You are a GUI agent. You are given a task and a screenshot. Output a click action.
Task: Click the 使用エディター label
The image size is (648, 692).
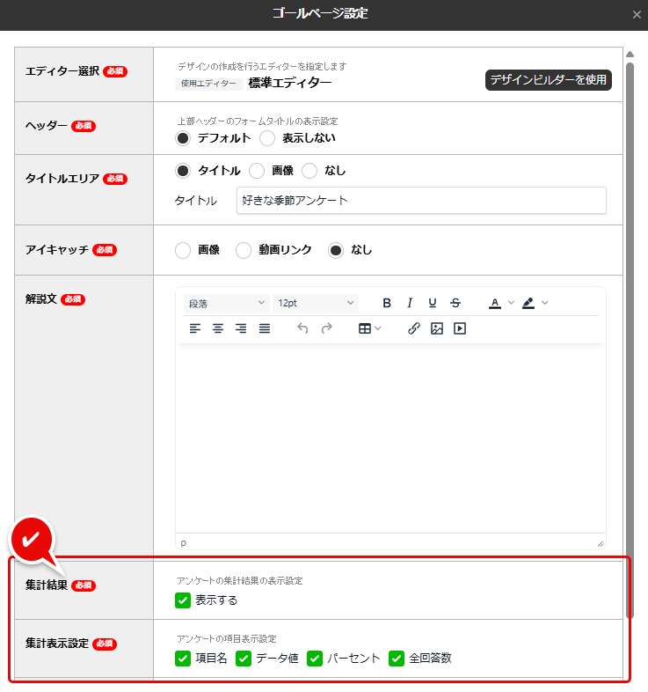click(209, 84)
